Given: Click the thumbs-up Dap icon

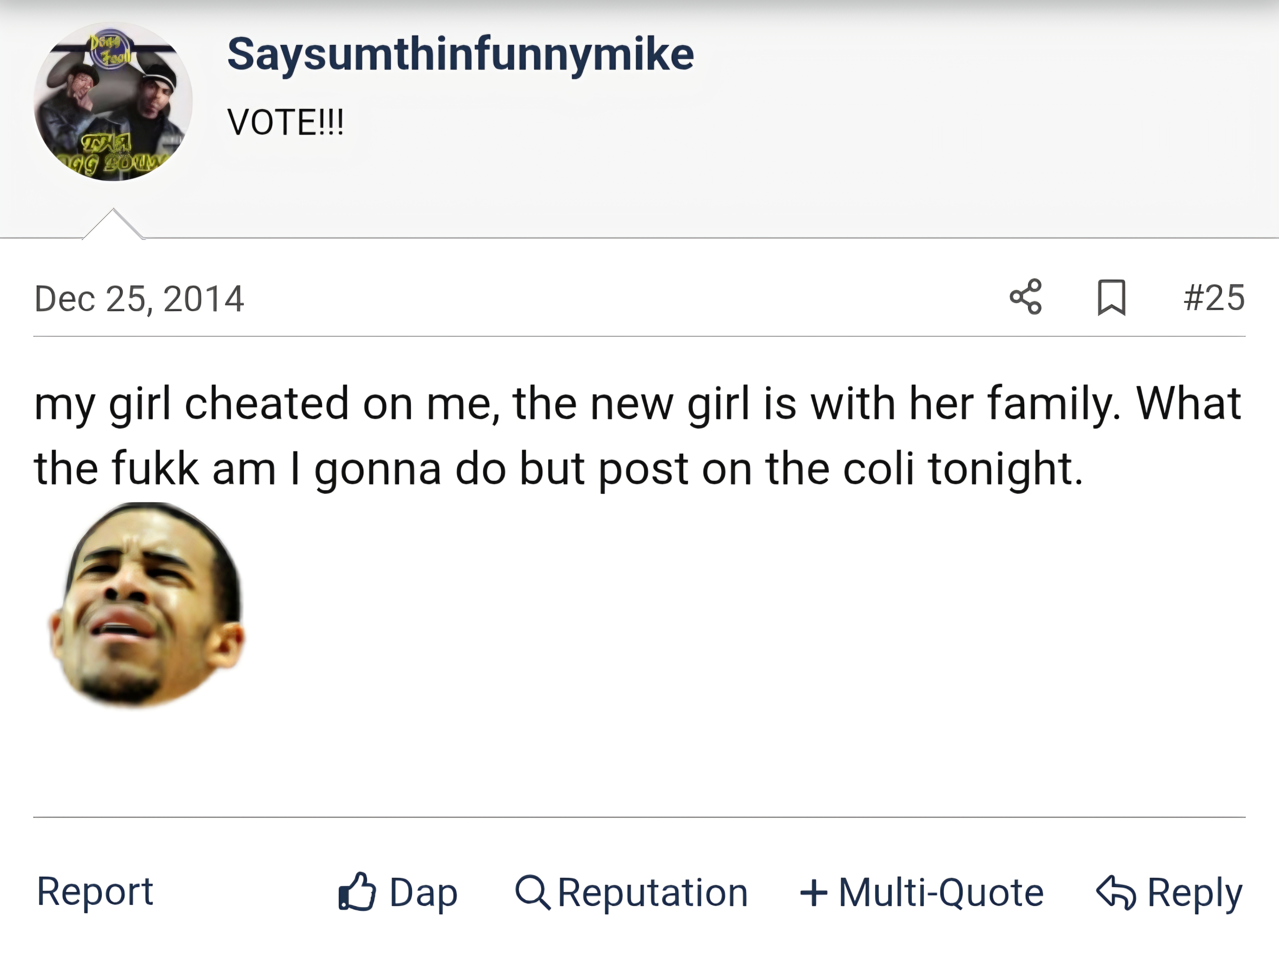Looking at the screenshot, I should tap(357, 892).
